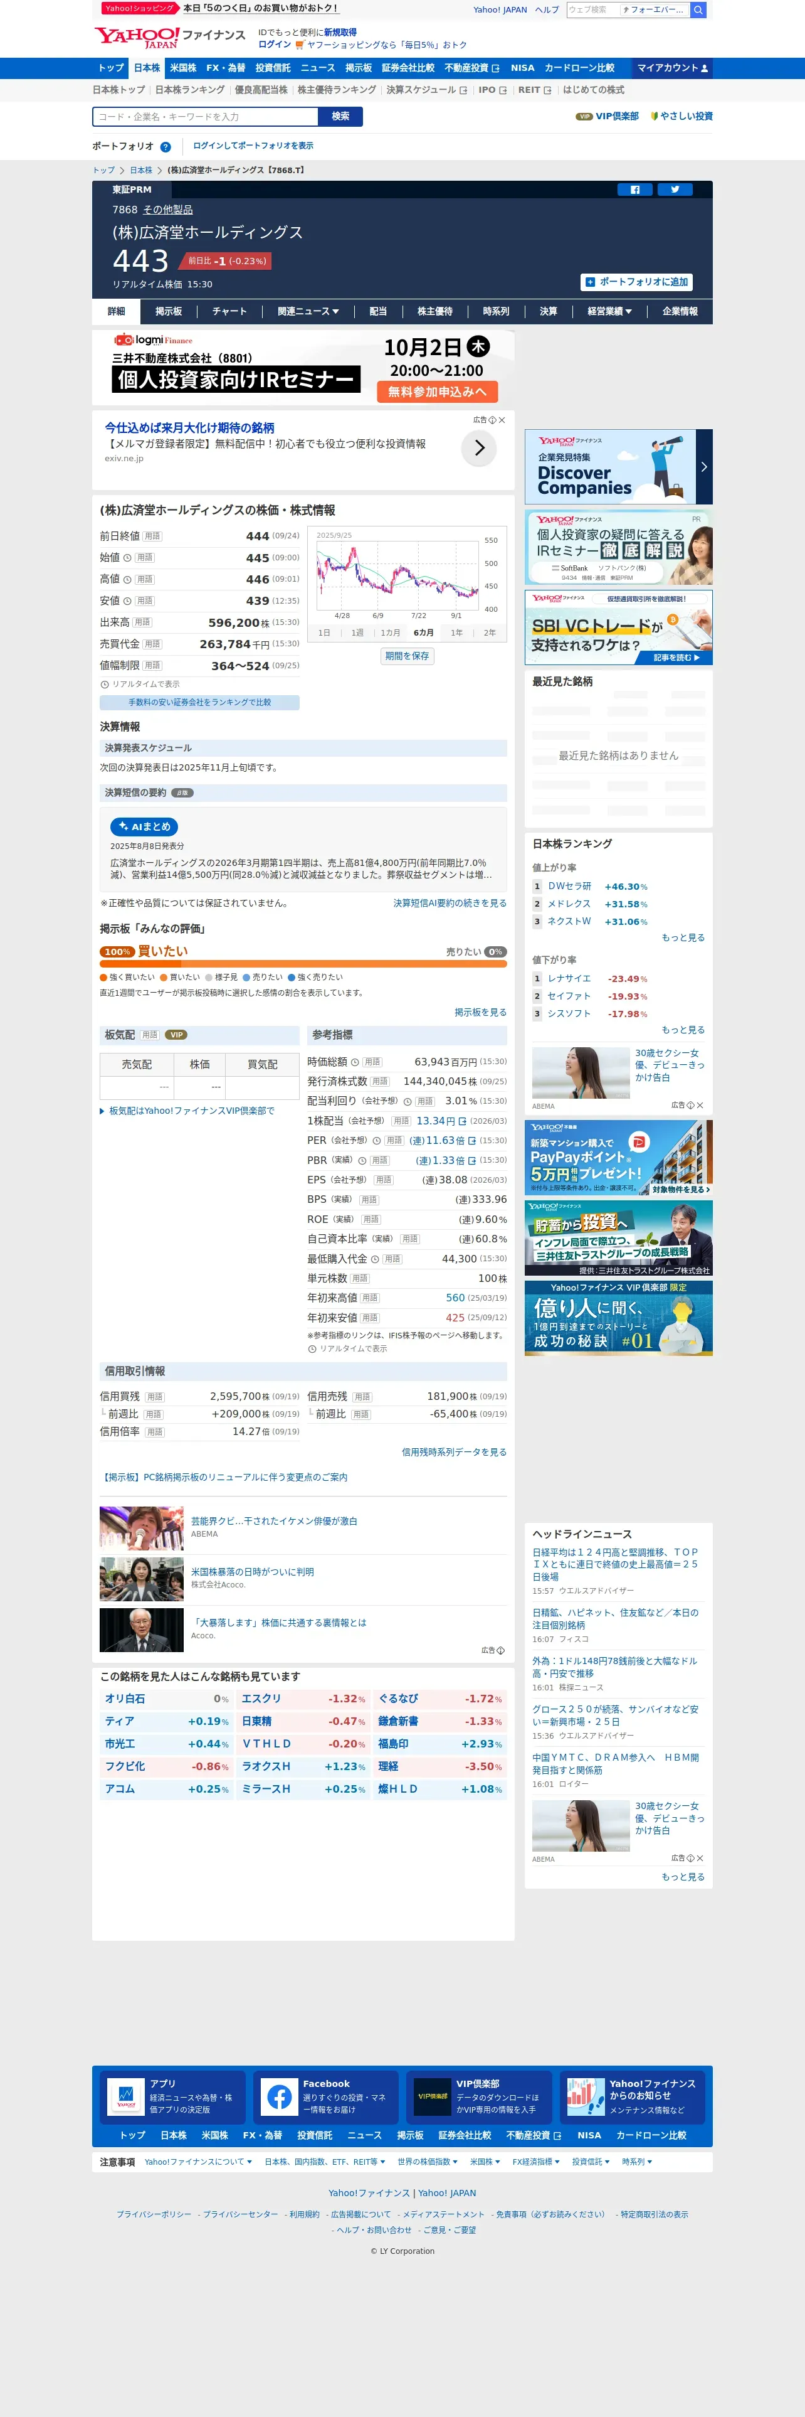Share the stock on Facebook
This screenshot has height=2417, width=805.
click(634, 189)
